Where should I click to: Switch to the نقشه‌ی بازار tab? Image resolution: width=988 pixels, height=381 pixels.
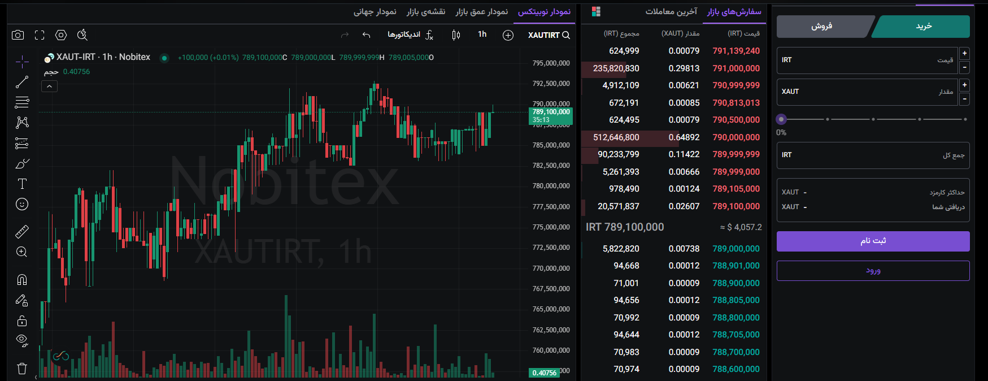pyautogui.click(x=426, y=12)
